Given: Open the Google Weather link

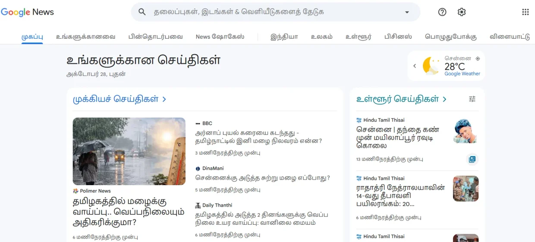Looking at the screenshot, I should pos(462,74).
